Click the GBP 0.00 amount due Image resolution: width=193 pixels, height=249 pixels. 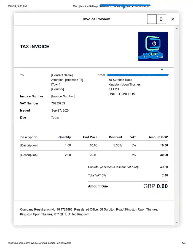156,186
